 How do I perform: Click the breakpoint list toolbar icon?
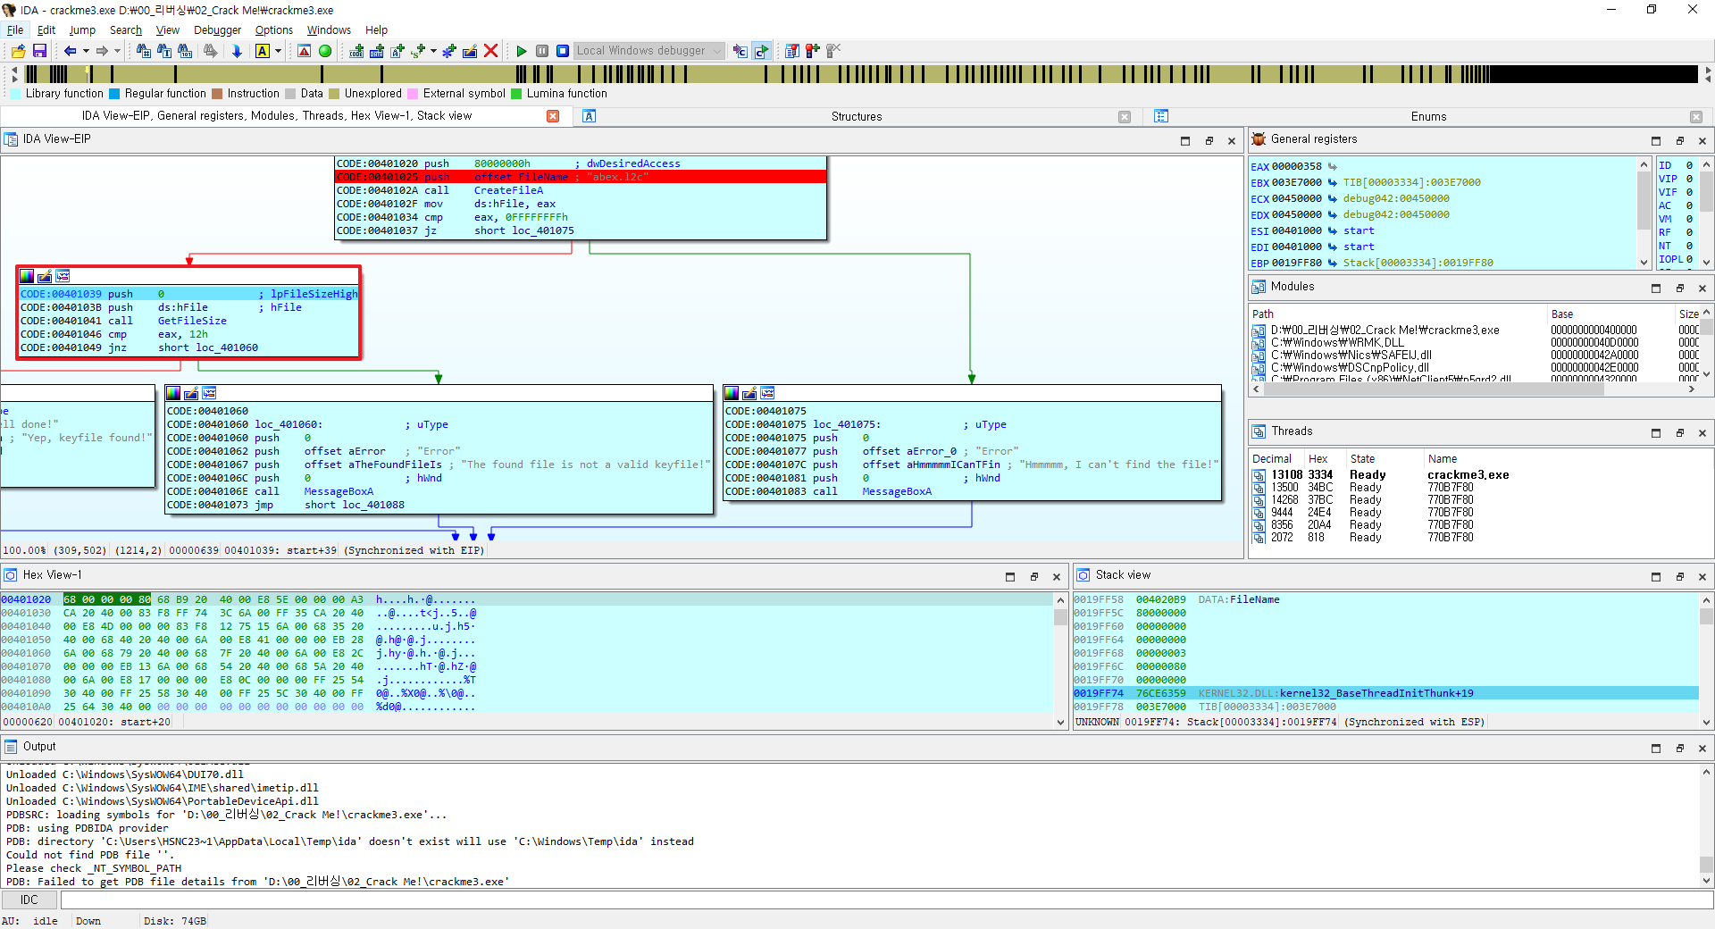(x=792, y=51)
